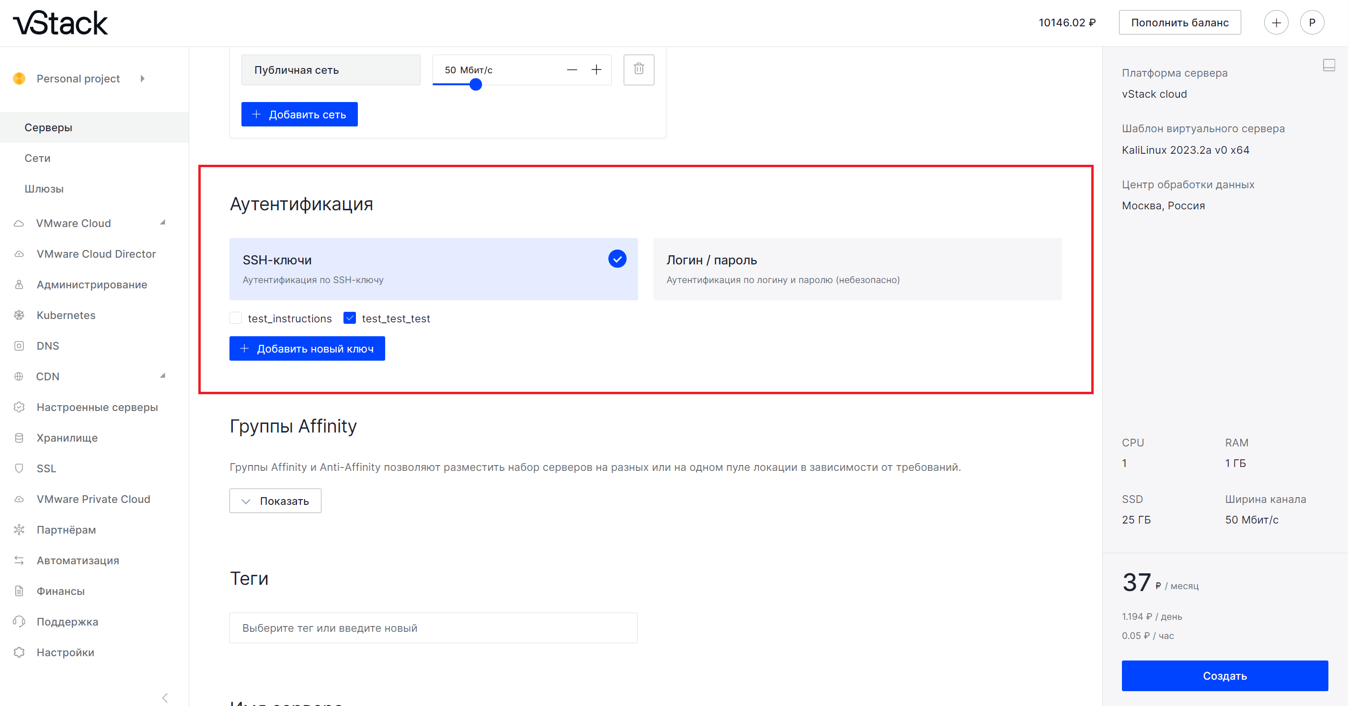Click the Партнёрам icon in sidebar
Image resolution: width=1349 pixels, height=706 pixels.
19,530
